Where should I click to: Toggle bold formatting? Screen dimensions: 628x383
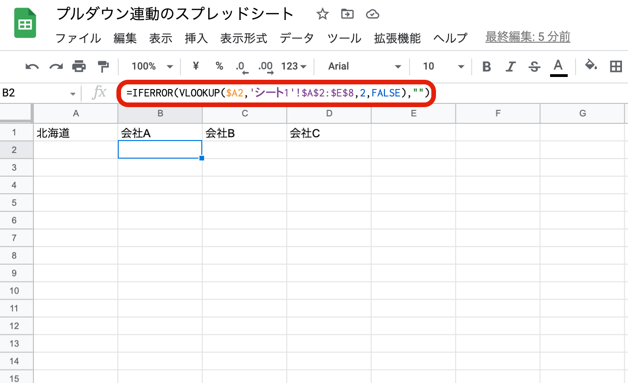[487, 66]
